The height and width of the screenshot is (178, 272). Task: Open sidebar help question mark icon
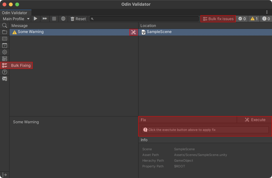pos(5,72)
